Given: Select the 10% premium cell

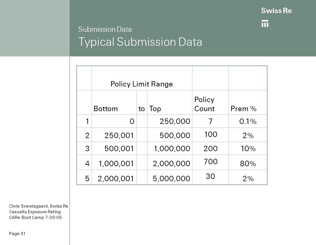Looking at the screenshot, I should (x=248, y=148).
